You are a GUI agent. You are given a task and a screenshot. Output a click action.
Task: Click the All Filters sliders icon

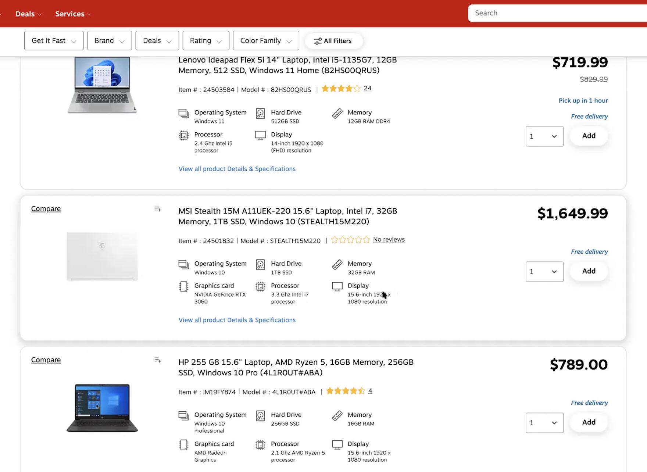(x=317, y=41)
